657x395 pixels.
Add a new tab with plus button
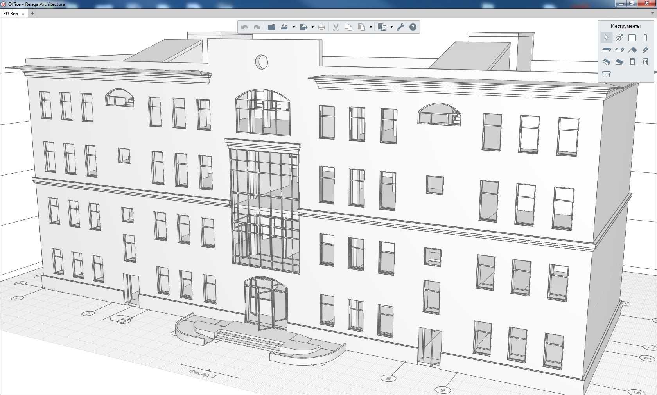[32, 13]
